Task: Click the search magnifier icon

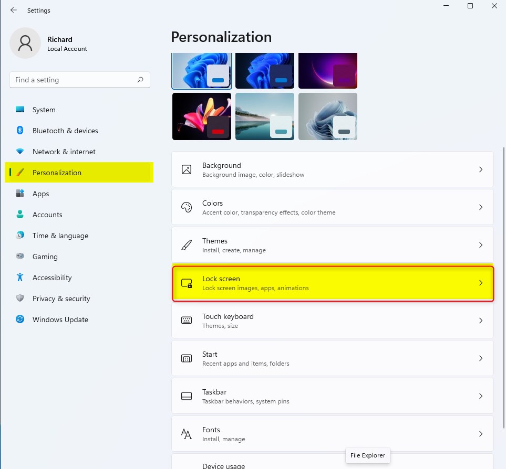Action: (x=140, y=80)
